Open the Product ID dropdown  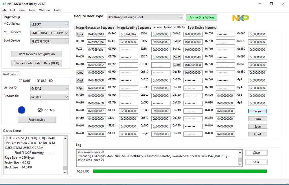49,97
